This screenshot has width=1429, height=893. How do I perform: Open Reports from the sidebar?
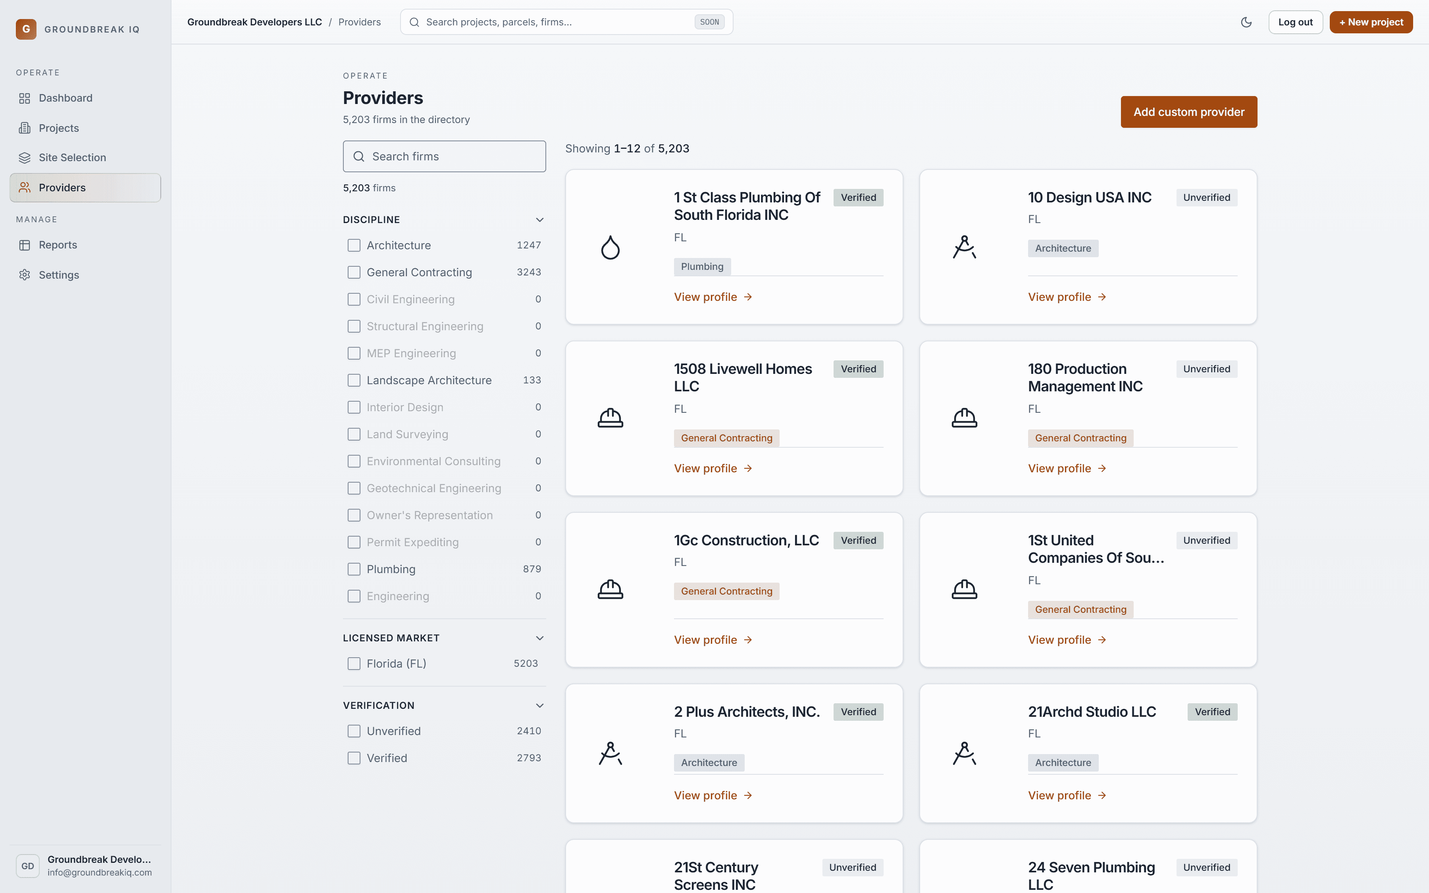[x=85, y=245]
